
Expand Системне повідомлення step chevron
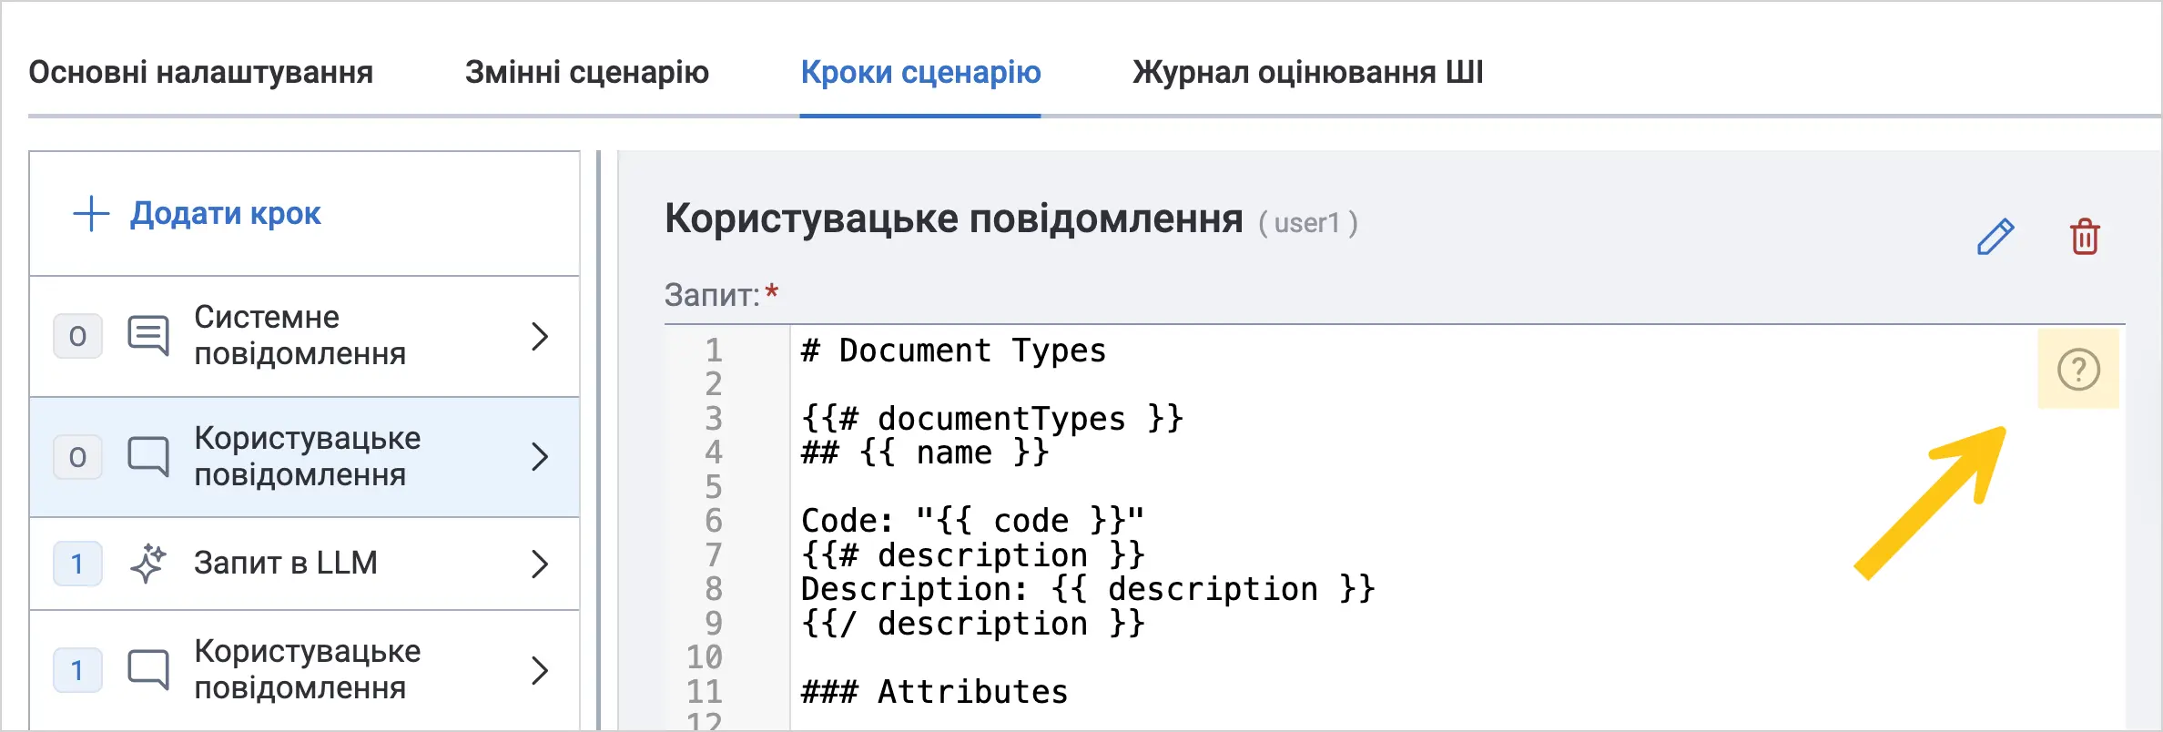(x=540, y=336)
